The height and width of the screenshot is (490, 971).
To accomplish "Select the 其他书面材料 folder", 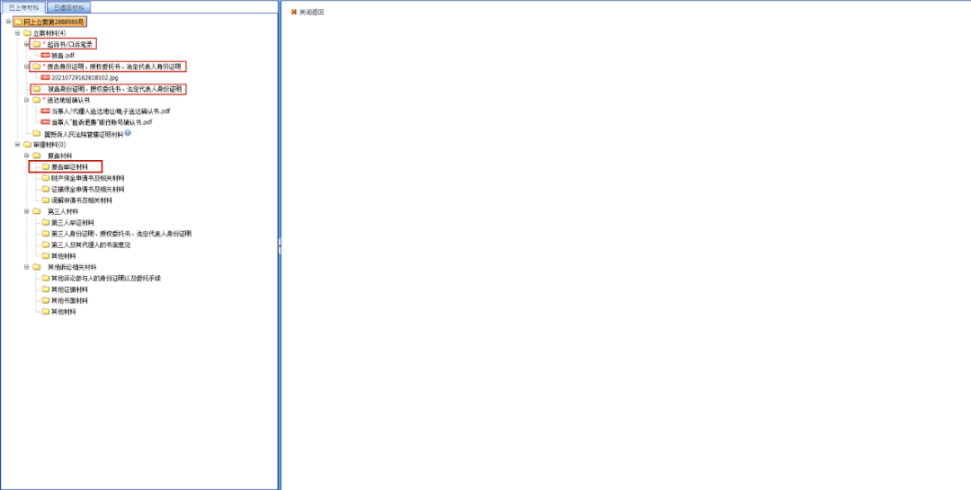I will pos(69,300).
